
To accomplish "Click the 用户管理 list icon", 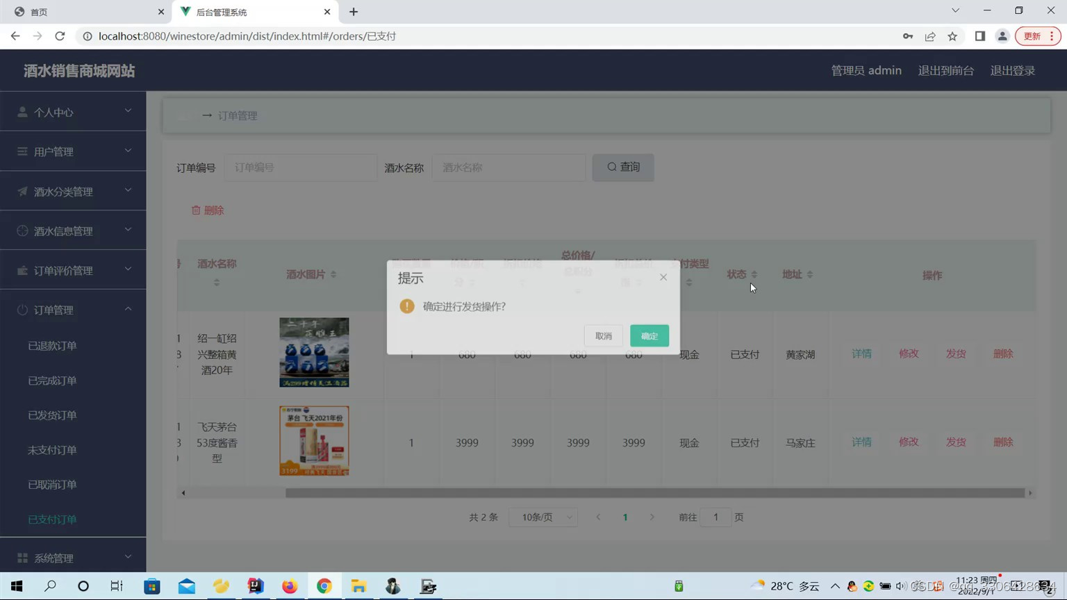I will pyautogui.click(x=22, y=151).
